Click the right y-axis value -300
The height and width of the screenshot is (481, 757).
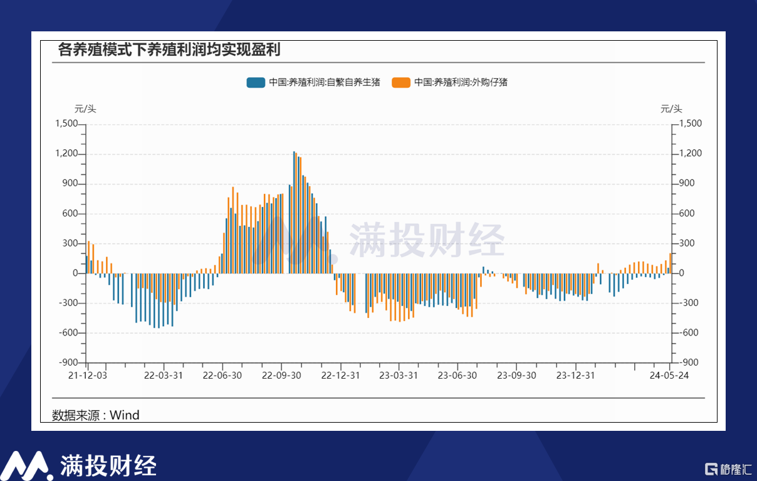pos(689,303)
